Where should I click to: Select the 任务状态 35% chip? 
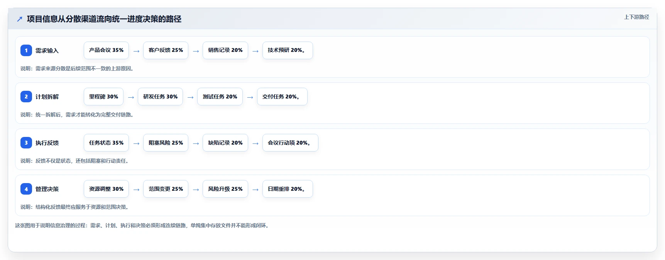coord(106,143)
